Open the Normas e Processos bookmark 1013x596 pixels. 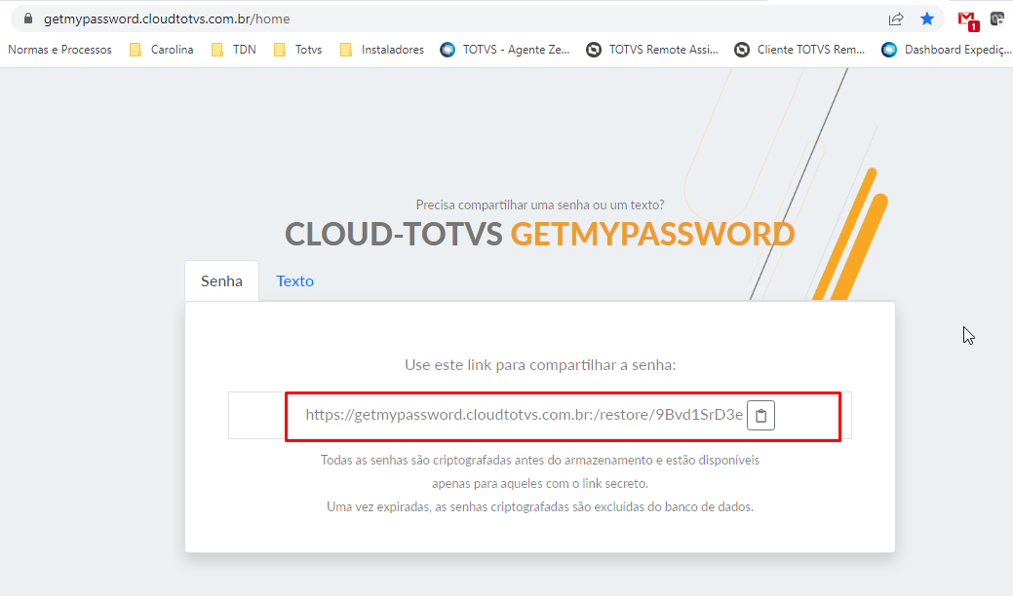[59, 50]
